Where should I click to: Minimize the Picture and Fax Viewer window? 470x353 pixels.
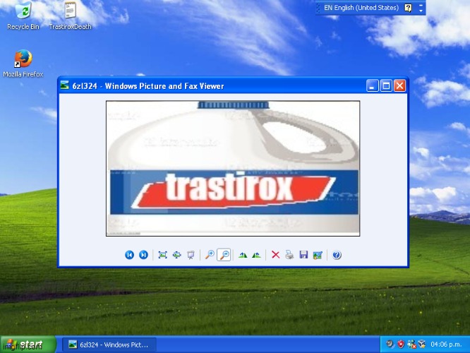(372, 86)
